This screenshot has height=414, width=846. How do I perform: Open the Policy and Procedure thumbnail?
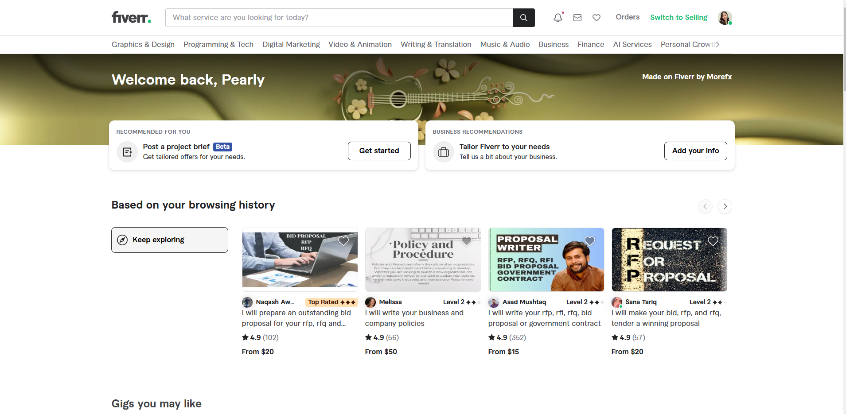[423, 259]
